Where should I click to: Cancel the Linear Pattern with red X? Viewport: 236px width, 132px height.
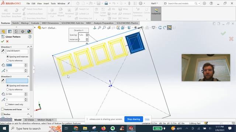7,41
